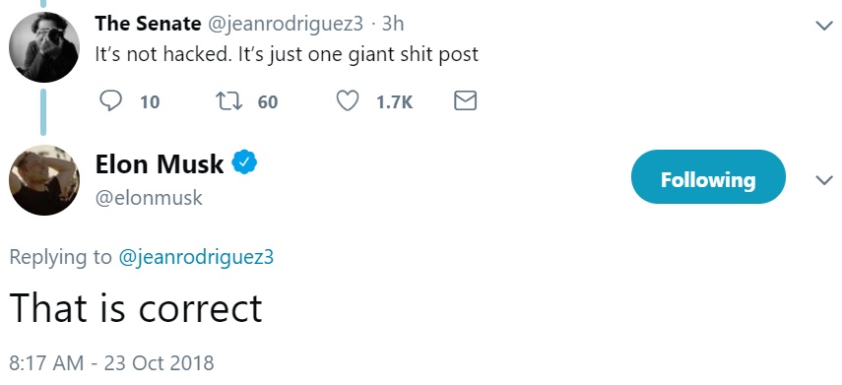The width and height of the screenshot is (842, 385).
Task: Retweet The Senate's post
Action: (x=228, y=101)
